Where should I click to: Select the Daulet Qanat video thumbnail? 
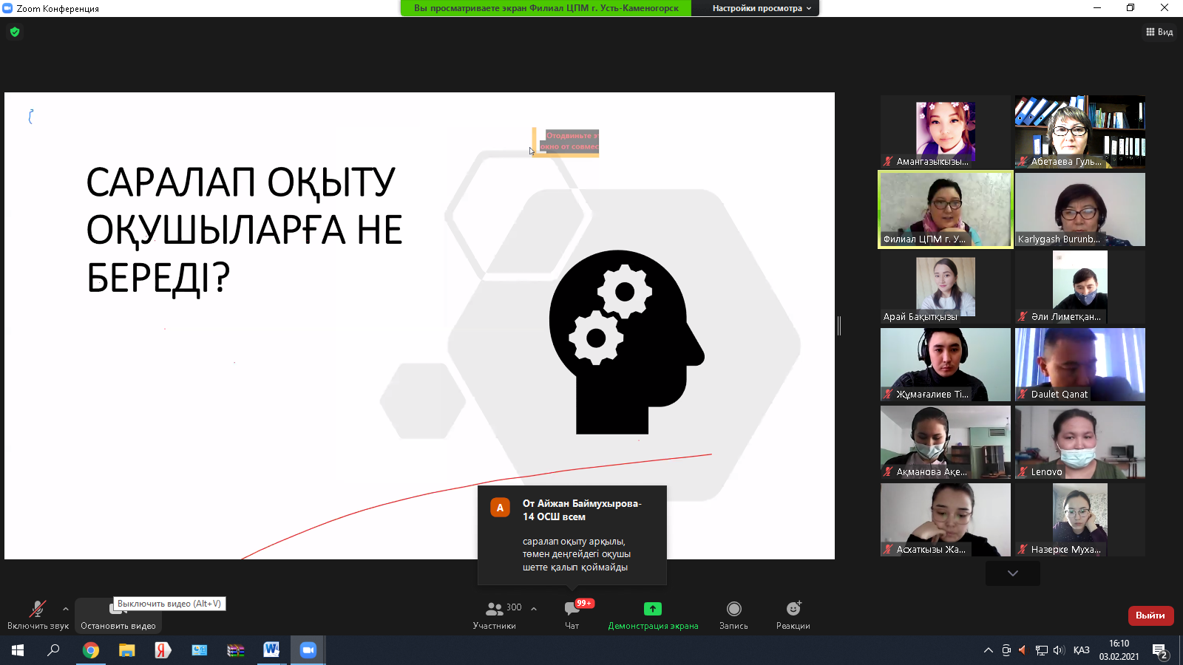pyautogui.click(x=1079, y=364)
